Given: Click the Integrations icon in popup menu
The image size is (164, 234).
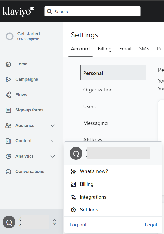Looking at the screenshot, I should (73, 197).
